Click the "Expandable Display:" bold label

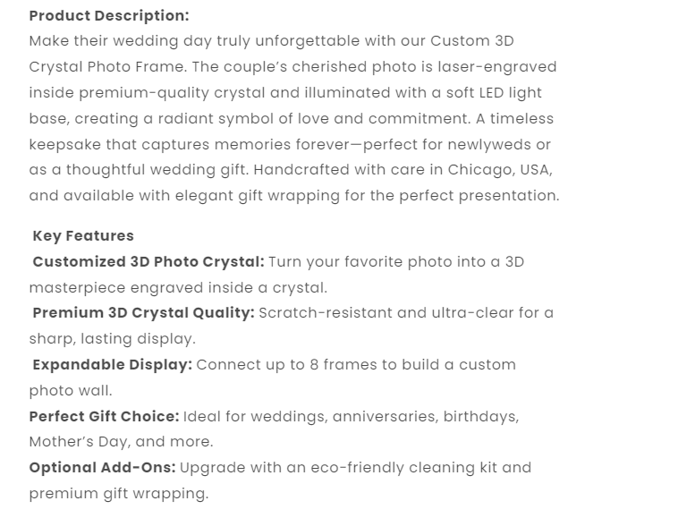coord(112,365)
